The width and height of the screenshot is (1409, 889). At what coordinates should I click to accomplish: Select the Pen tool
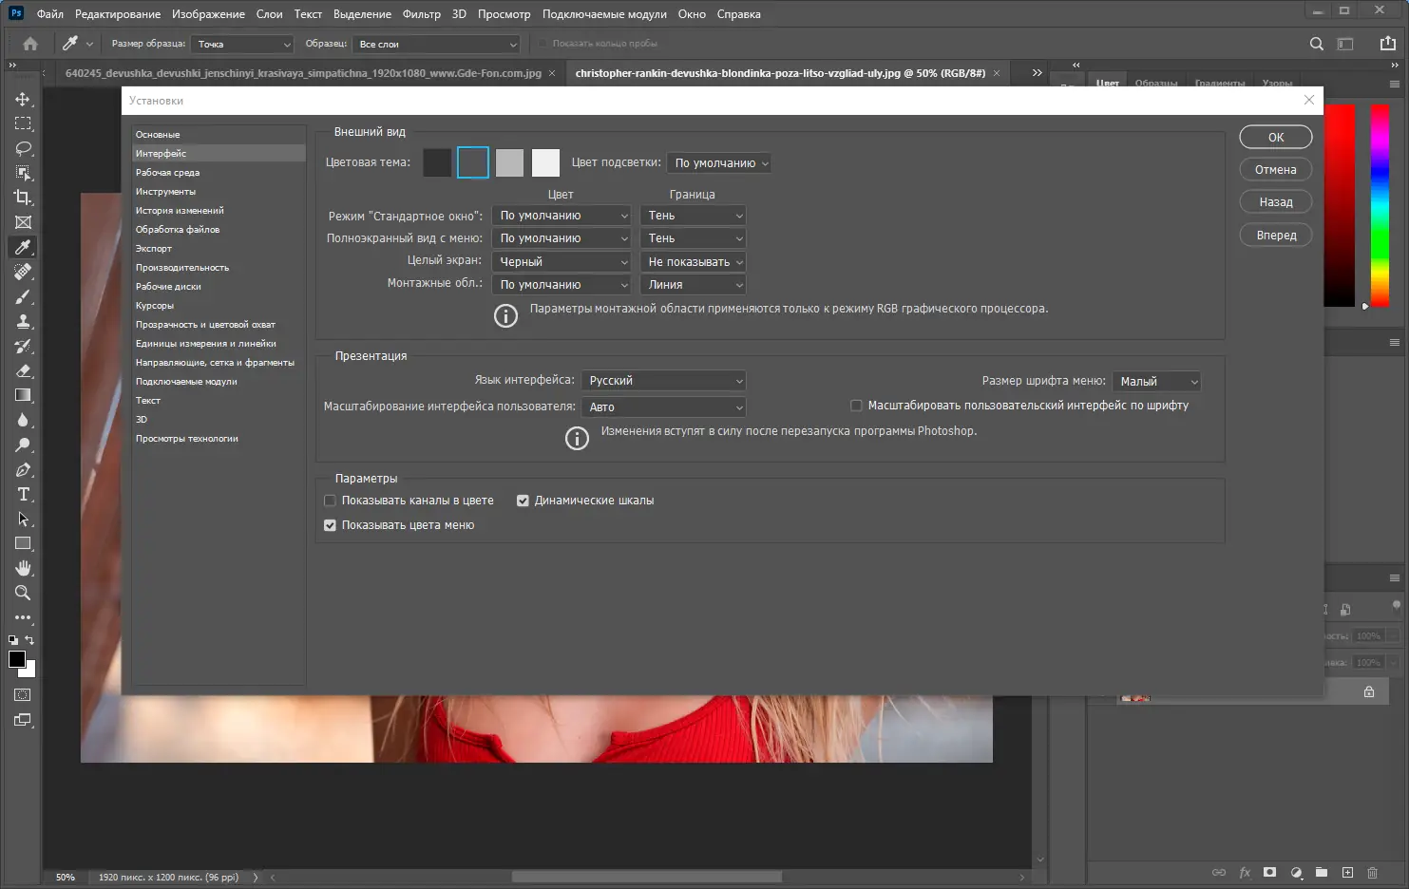click(23, 469)
